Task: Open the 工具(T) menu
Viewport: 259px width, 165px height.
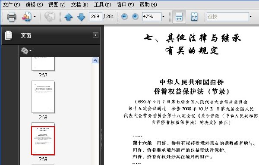Action: [102, 5]
